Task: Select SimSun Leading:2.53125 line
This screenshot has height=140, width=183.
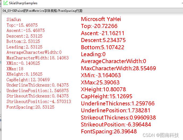Action: click(x=24, y=47)
